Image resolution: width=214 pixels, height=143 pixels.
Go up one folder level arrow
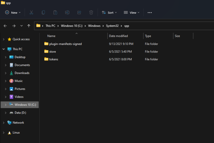(29, 26)
